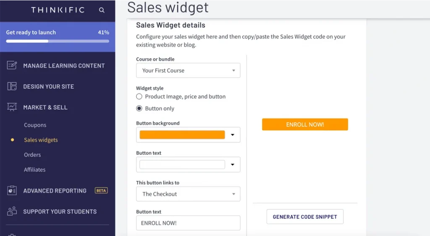Click the Support Your Students icon
Screen dimensions: 430x236
click(x=12, y=211)
